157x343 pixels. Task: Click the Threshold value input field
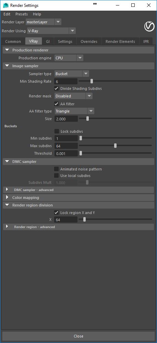[66, 153]
